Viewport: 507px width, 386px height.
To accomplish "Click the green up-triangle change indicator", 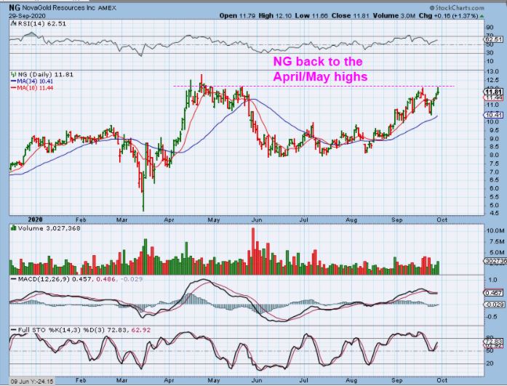I will point(482,15).
